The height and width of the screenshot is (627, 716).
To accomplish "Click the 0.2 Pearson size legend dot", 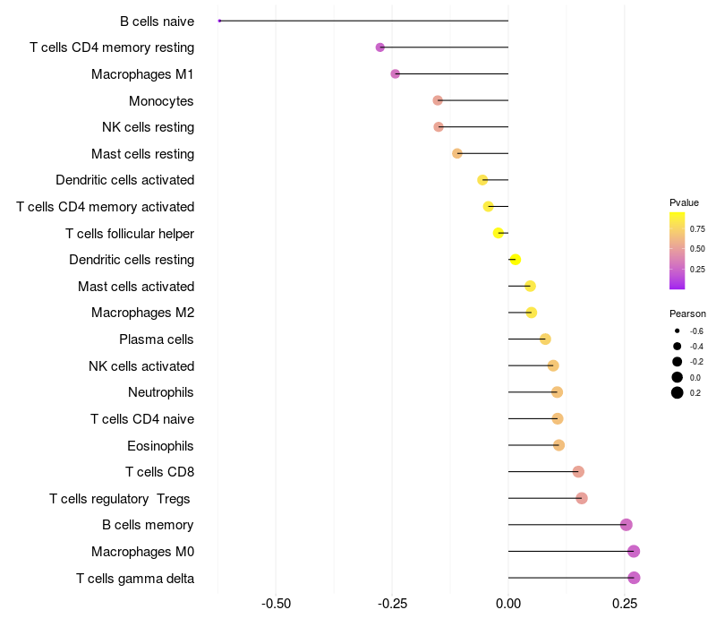I will tap(677, 392).
